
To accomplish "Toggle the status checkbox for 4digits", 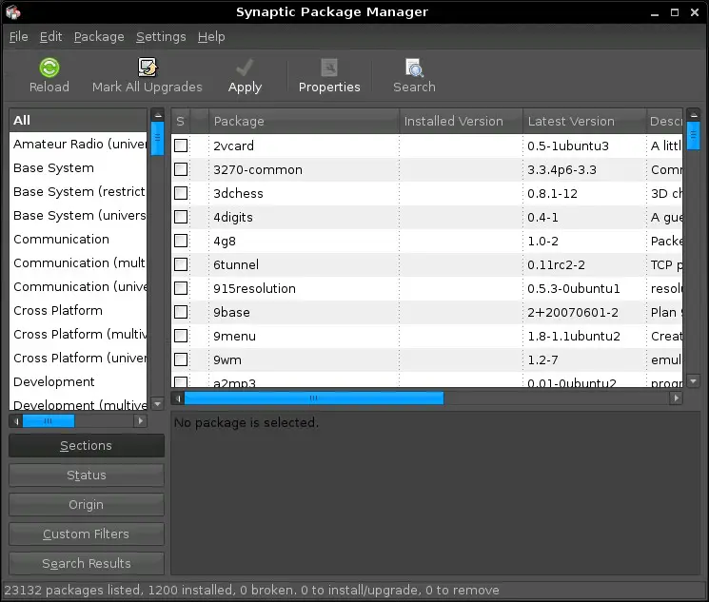I will (181, 217).
